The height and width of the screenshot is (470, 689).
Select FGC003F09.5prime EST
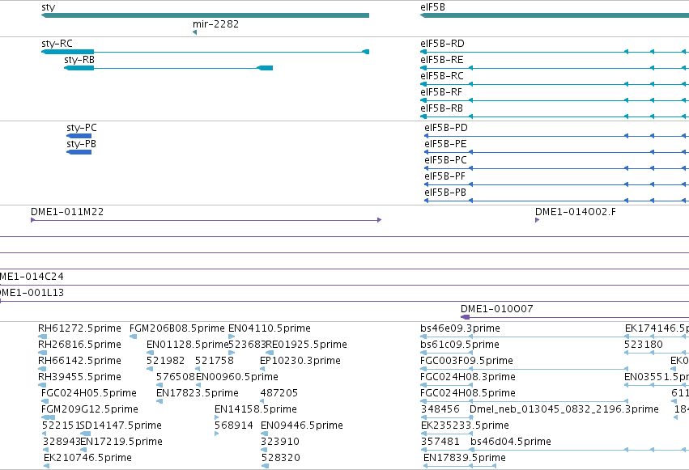click(x=524, y=369)
